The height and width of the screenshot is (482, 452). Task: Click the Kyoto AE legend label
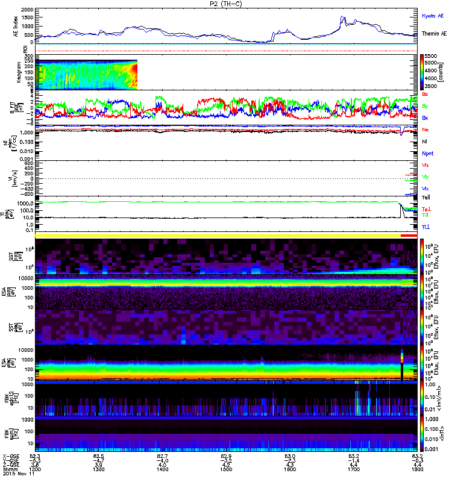pos(433,16)
